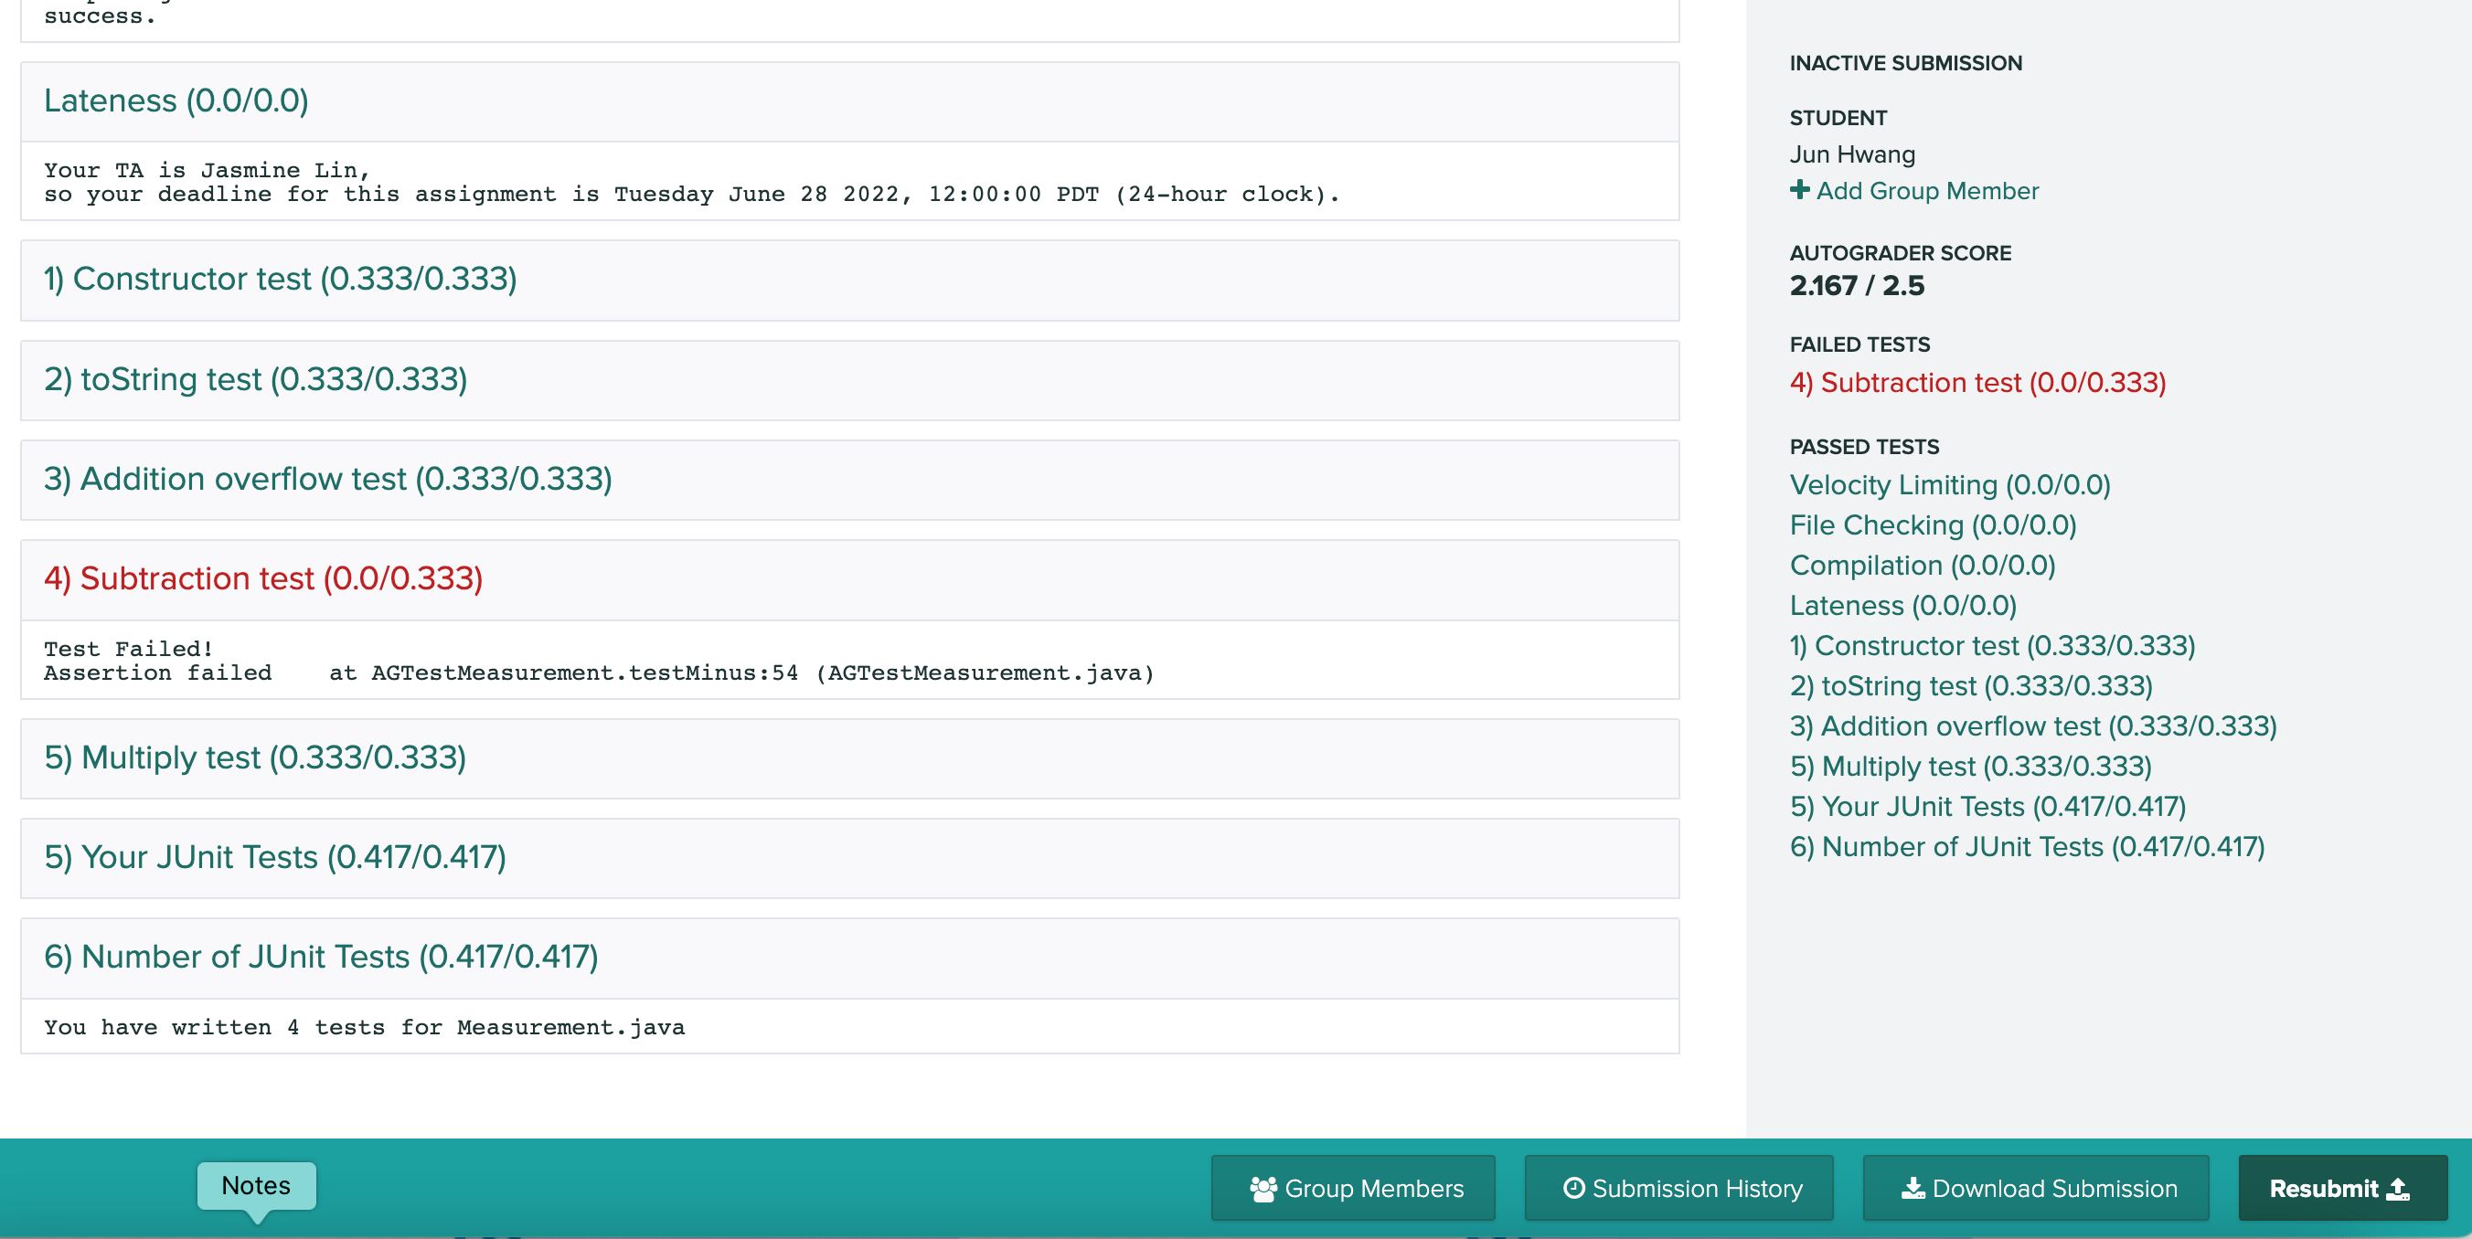Open the Notes tooltip bubble
The image size is (2472, 1239).
[256, 1185]
